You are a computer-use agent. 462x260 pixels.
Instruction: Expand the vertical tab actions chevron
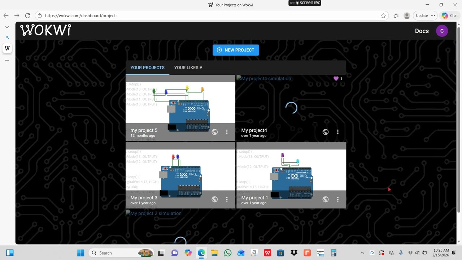7,27
